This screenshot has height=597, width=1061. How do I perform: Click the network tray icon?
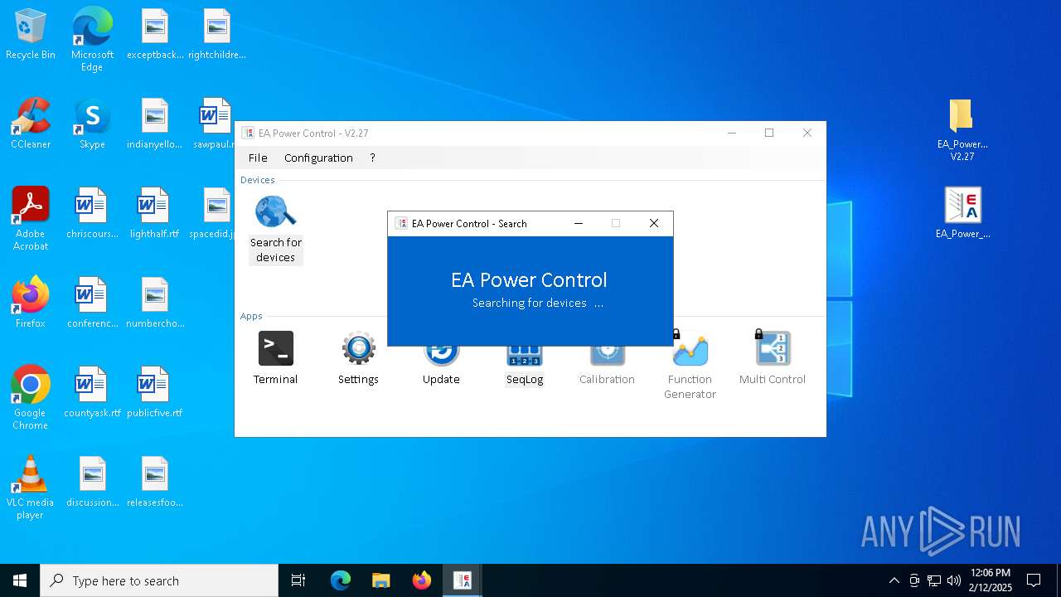[934, 580]
